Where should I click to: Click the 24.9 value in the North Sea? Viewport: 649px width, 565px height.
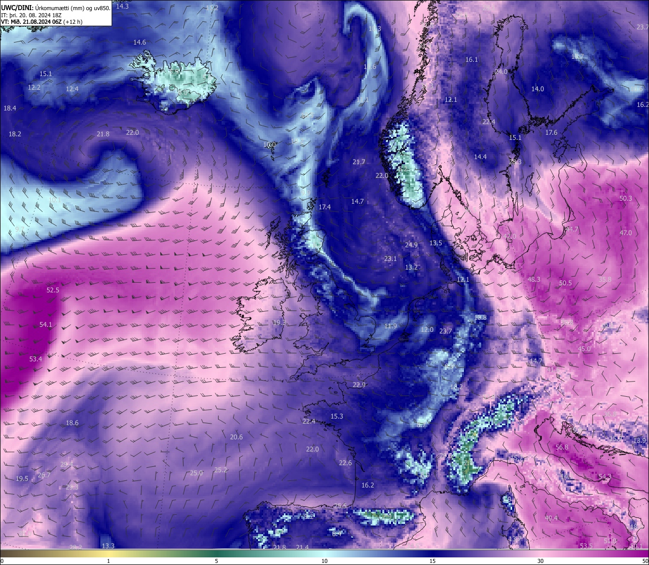coord(411,245)
